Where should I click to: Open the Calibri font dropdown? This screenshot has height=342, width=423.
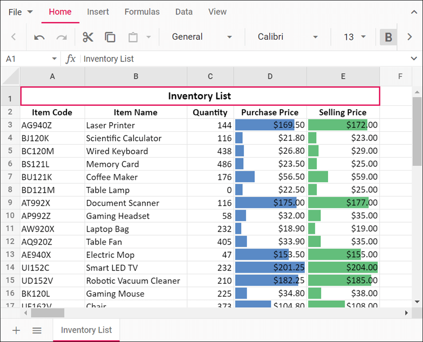[288, 37]
